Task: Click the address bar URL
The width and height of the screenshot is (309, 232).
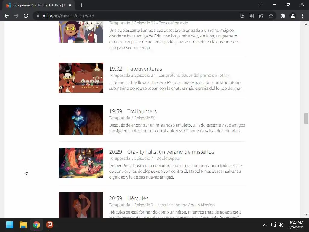Action: click(68, 16)
